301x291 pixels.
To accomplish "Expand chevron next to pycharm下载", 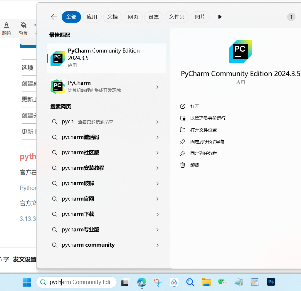I will coord(157,214).
